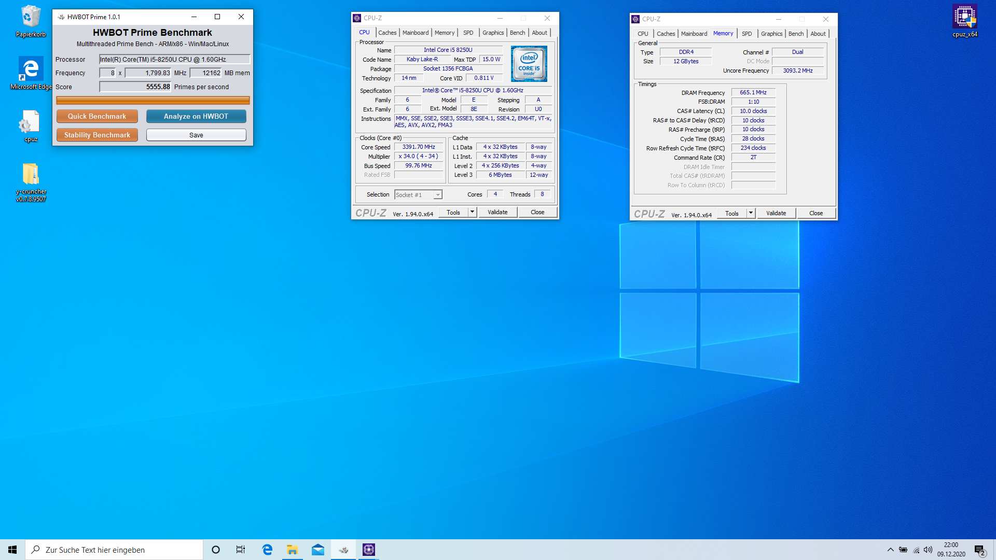Start the Stability Benchmark
996x560 pixels.
(x=97, y=135)
